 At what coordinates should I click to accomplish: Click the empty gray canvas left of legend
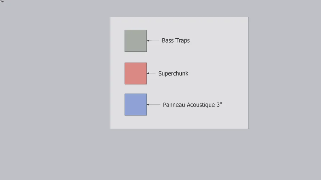coord(53,88)
